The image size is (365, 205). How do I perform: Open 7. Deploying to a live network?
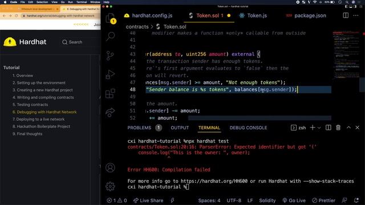tap(39, 119)
